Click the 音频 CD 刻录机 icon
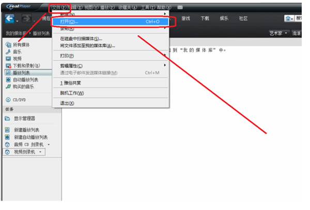 (7, 144)
